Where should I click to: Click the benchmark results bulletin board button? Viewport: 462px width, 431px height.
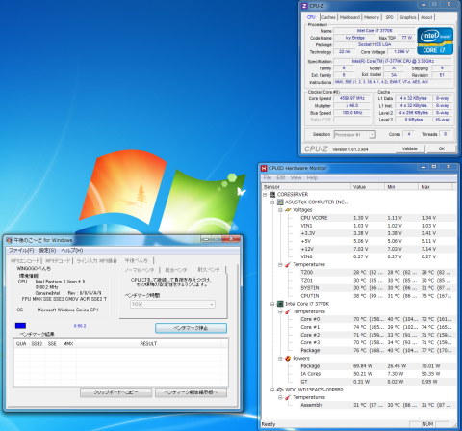click(191, 392)
